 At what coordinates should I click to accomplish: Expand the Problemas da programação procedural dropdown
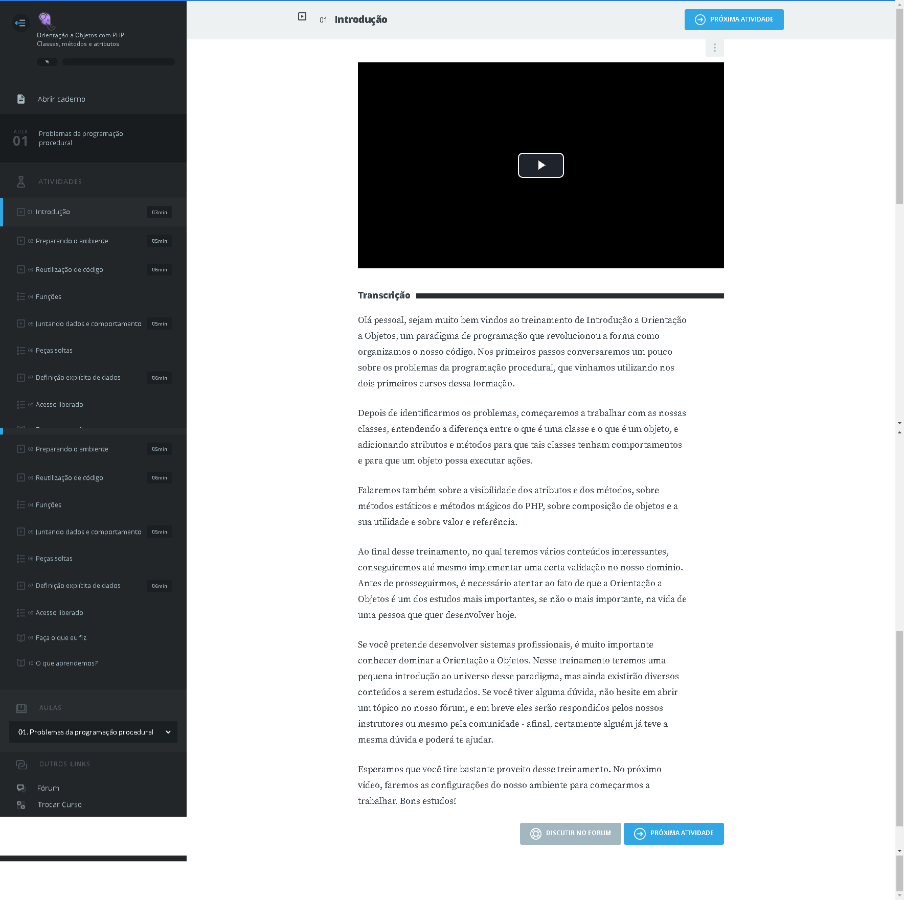[x=93, y=732]
